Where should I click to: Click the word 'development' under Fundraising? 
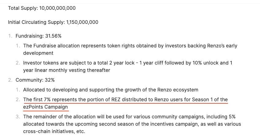38,53
